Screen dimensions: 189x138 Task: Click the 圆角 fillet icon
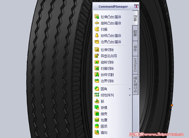pos(97,89)
